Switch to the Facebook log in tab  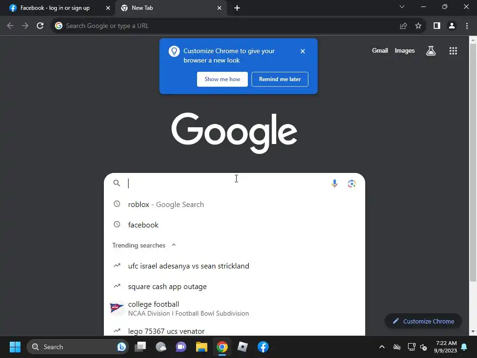[x=57, y=8]
